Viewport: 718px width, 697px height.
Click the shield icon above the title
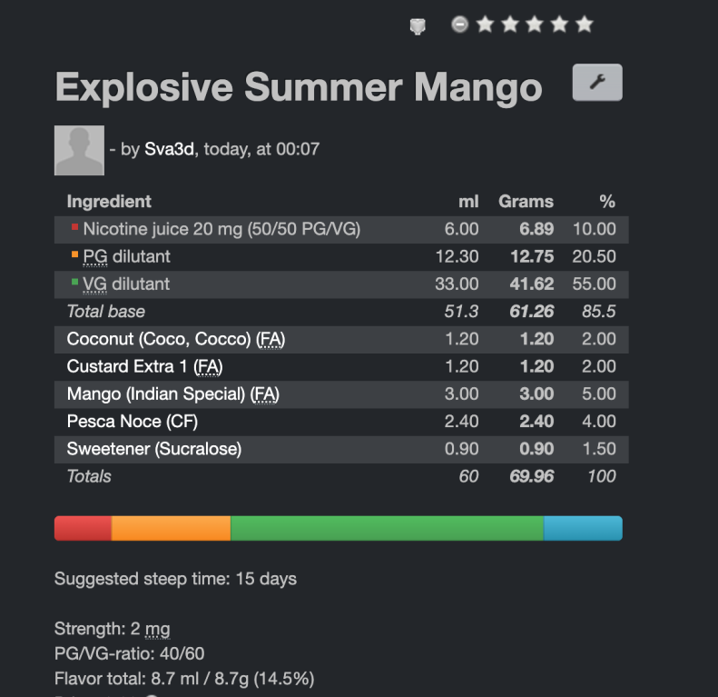point(418,26)
